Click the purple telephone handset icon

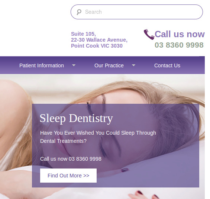coord(149,35)
